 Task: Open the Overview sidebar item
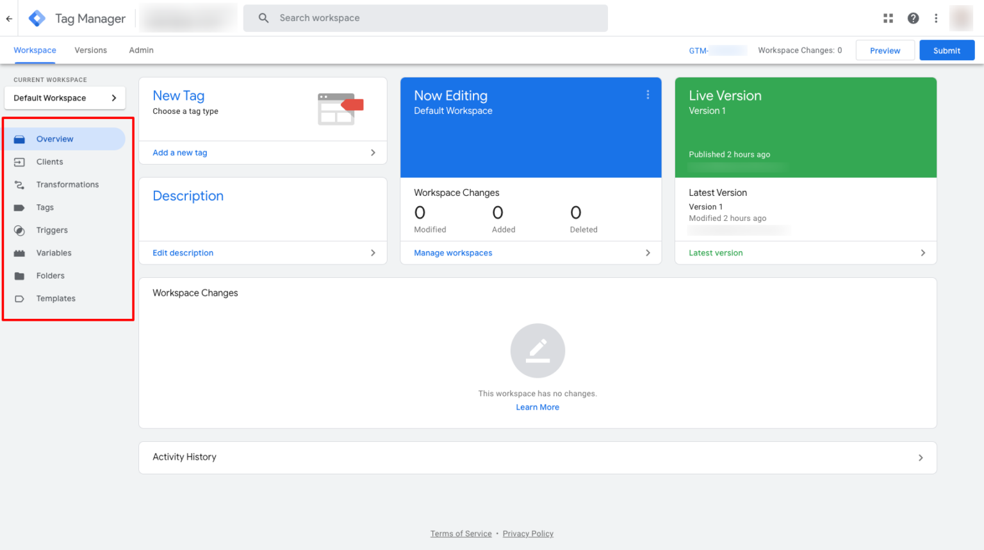54,138
